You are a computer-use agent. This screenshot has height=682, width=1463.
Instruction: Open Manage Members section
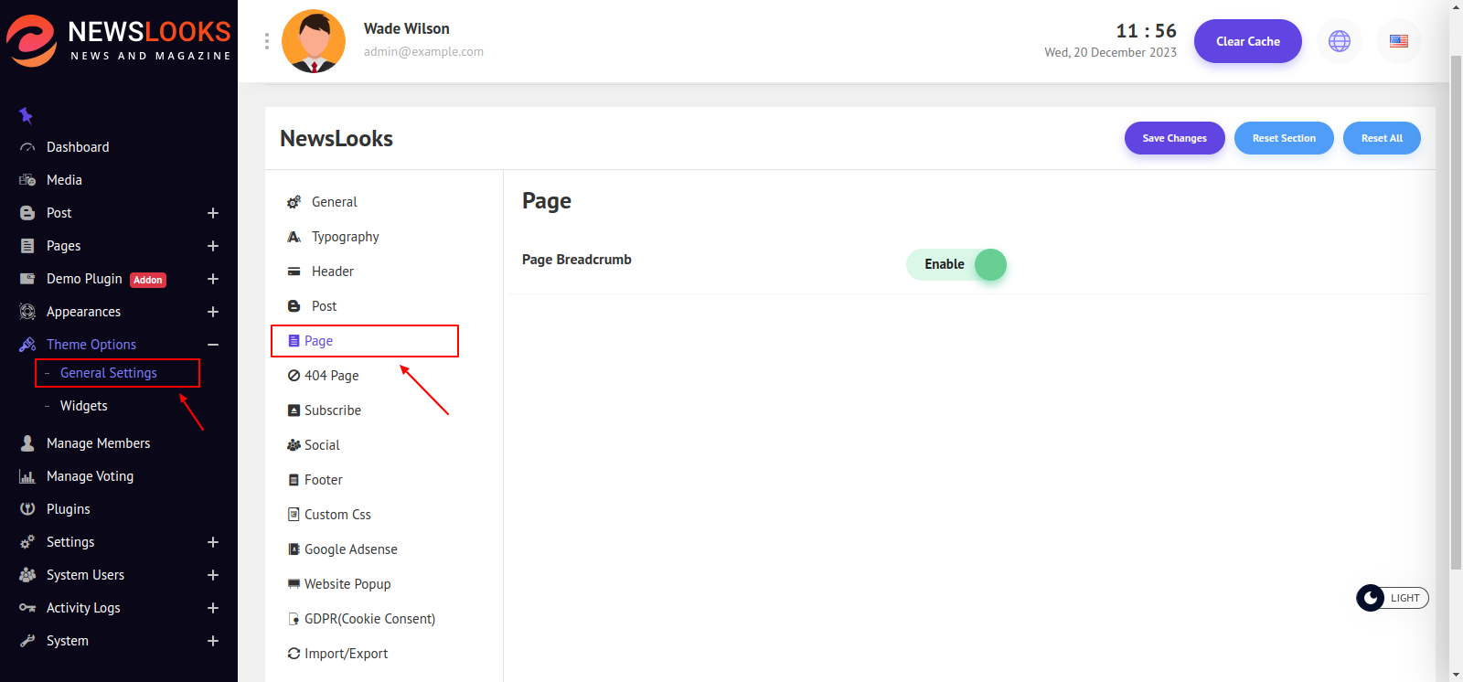click(x=98, y=443)
